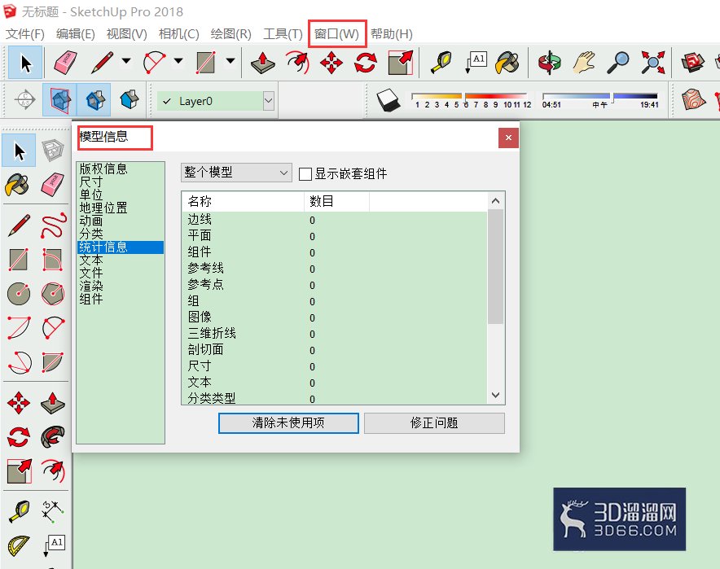Image resolution: width=720 pixels, height=569 pixels.
Task: Toggle the Section Cuts display button
Action: [x=94, y=99]
